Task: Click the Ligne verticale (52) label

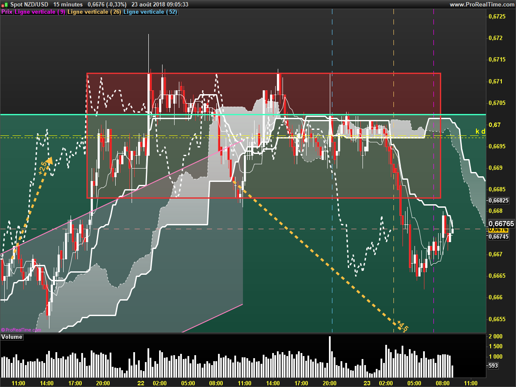Action: click(x=150, y=12)
